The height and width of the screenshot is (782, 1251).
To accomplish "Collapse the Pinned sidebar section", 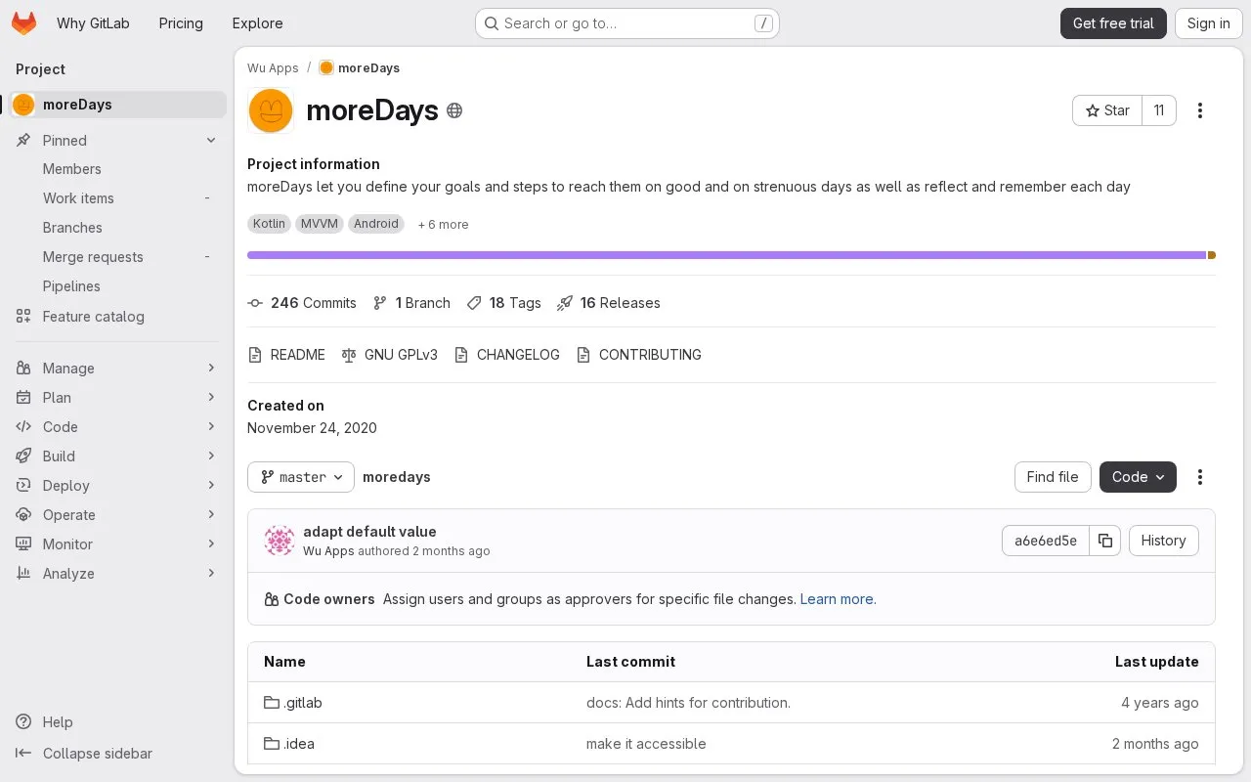I will pos(117,141).
